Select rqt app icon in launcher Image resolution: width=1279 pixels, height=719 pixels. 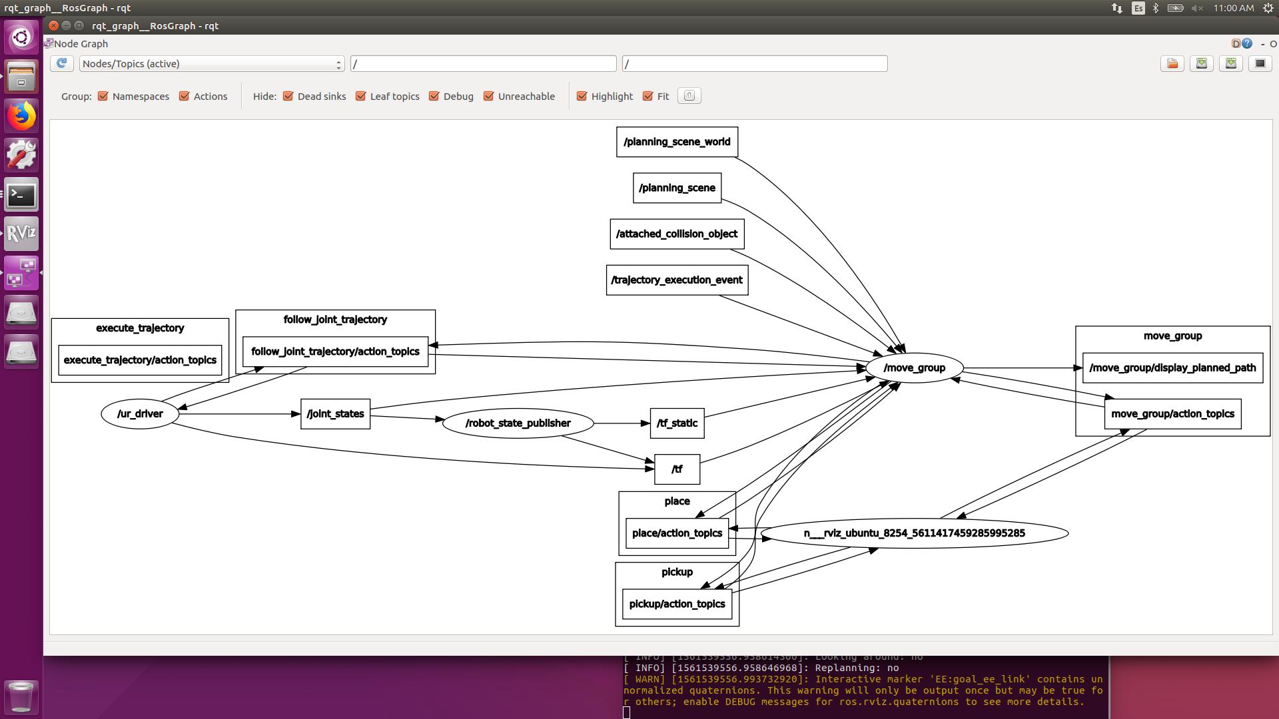coord(21,273)
